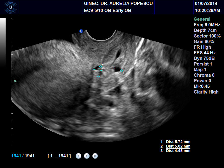Click the blue U probe orientation marker
The image size is (224, 168).
pyautogui.click(x=81, y=31)
